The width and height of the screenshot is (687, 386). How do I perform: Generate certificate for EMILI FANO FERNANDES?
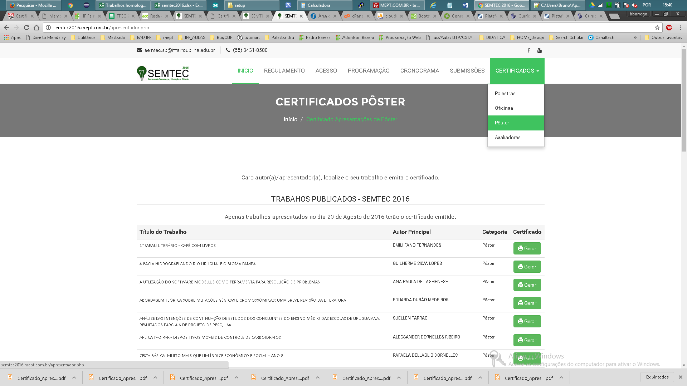tap(527, 248)
